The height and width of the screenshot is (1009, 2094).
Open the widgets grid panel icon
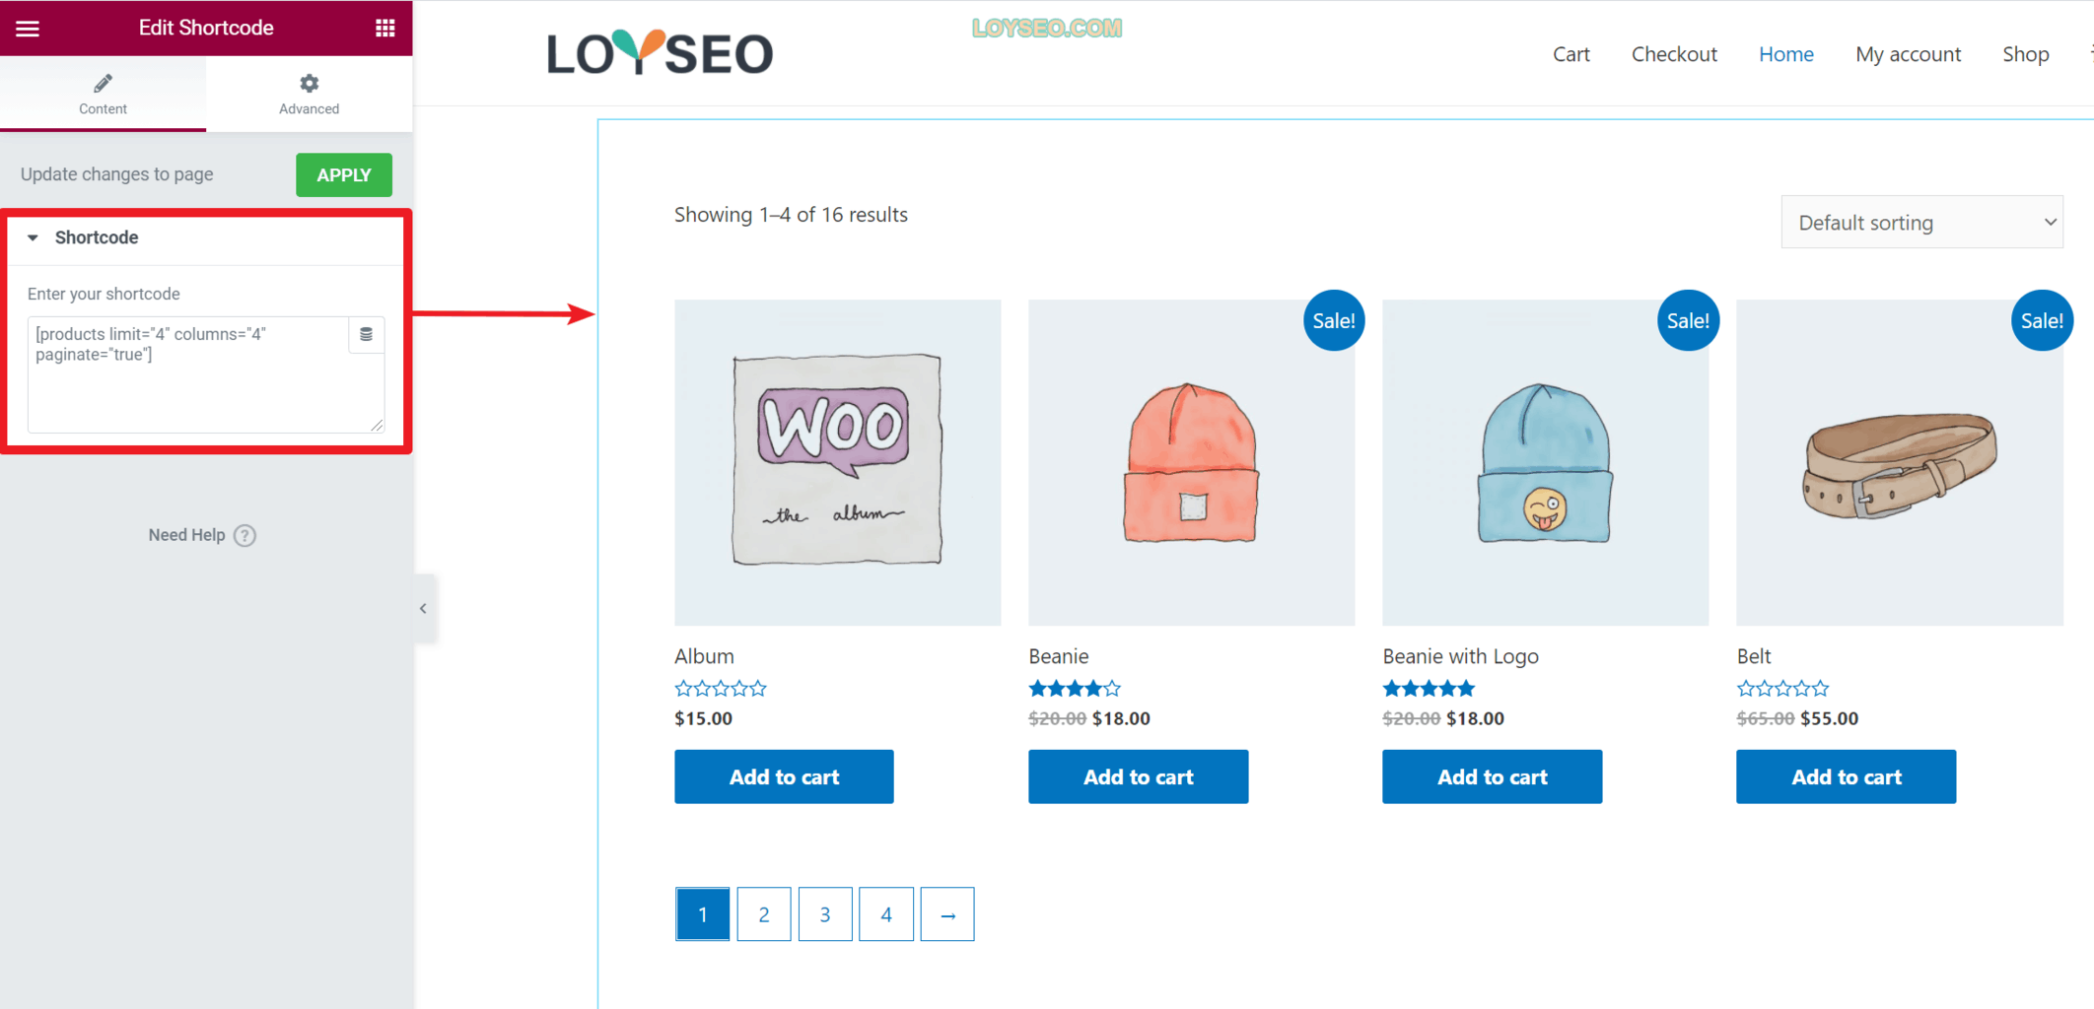385,28
